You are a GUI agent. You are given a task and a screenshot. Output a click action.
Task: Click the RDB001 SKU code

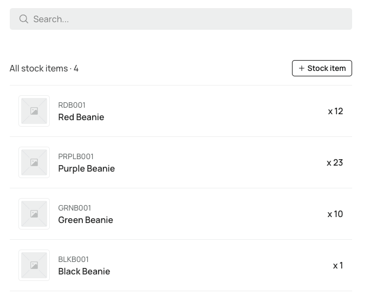tap(72, 105)
